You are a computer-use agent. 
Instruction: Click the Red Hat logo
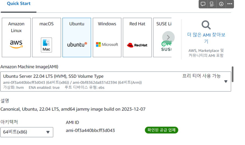[137, 45]
